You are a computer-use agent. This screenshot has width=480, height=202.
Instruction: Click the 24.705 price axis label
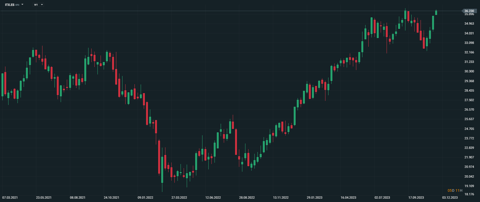tap(469, 129)
